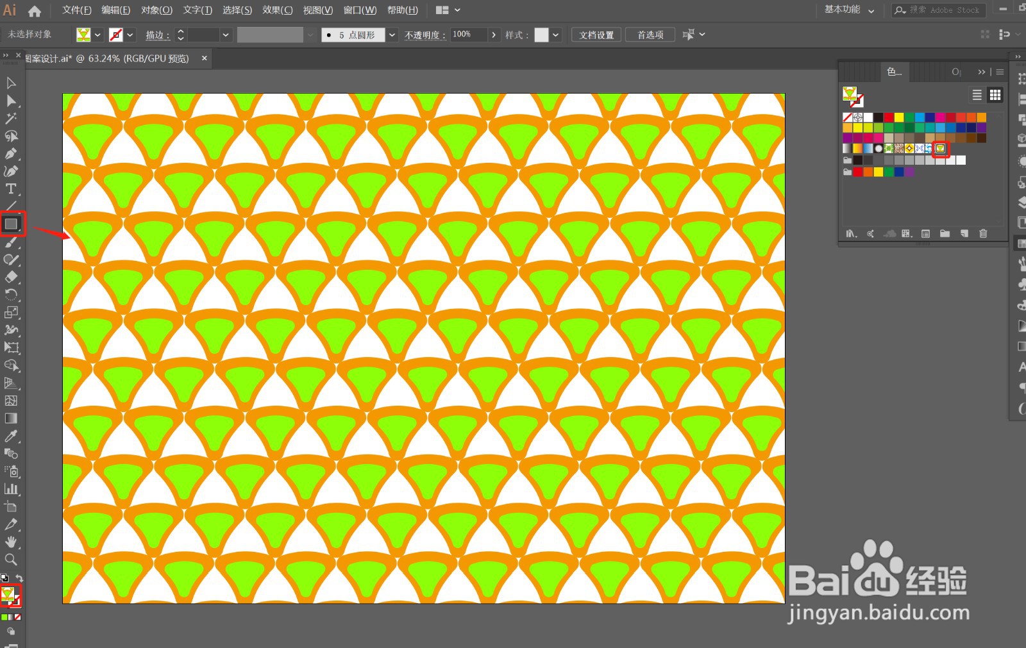The height and width of the screenshot is (648, 1026).
Task: Select the Artboard tool
Action: pyautogui.click(x=11, y=506)
